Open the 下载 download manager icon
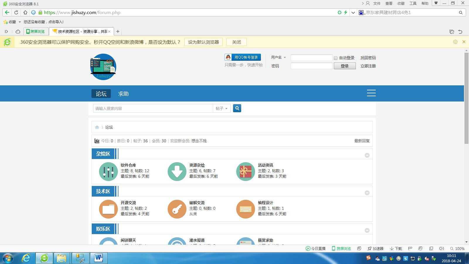Image resolution: width=469 pixels, height=264 pixels. tap(395, 248)
